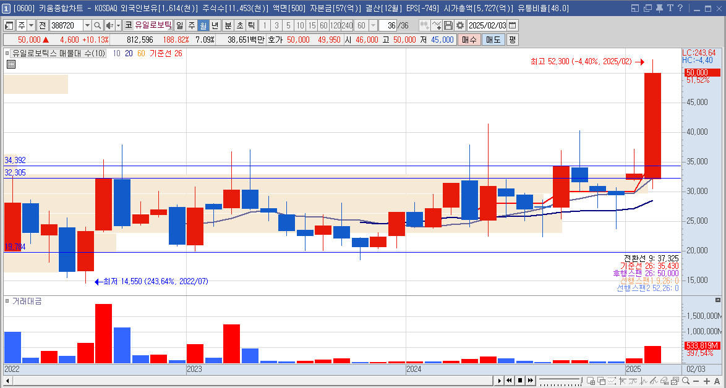
Task: Toggle the 유일로보틱스 chart legend square marker
Action: [x=7, y=53]
